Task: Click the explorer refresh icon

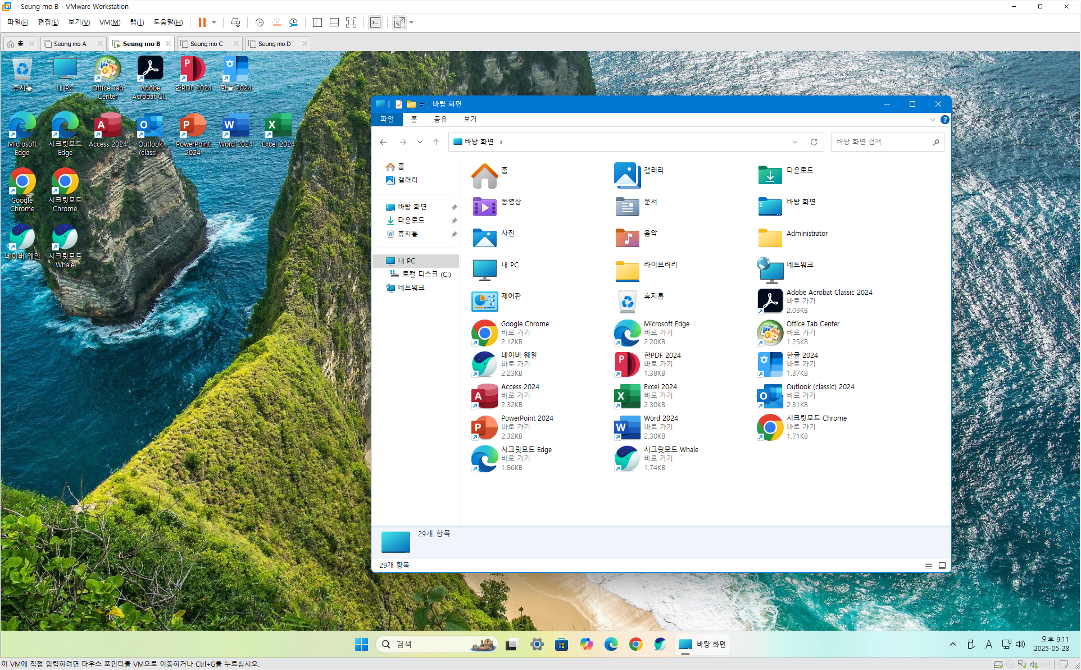Action: pyautogui.click(x=814, y=142)
